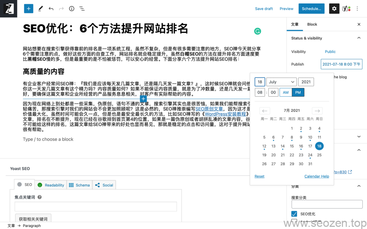Screen dimensions: 367x229
Task: Click the green Grammarly icon by title
Action: tap(257, 31)
